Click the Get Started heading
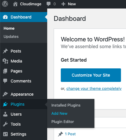 (74, 60)
